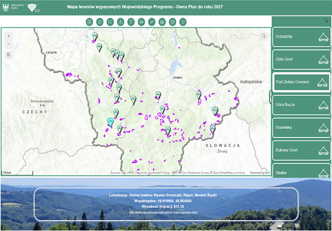Open the toolbar tool left of ruler
The height and width of the screenshot is (231, 332).
pyautogui.click(x=141, y=22)
